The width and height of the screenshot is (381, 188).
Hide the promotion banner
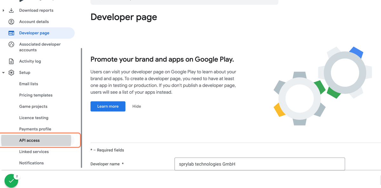137,106
